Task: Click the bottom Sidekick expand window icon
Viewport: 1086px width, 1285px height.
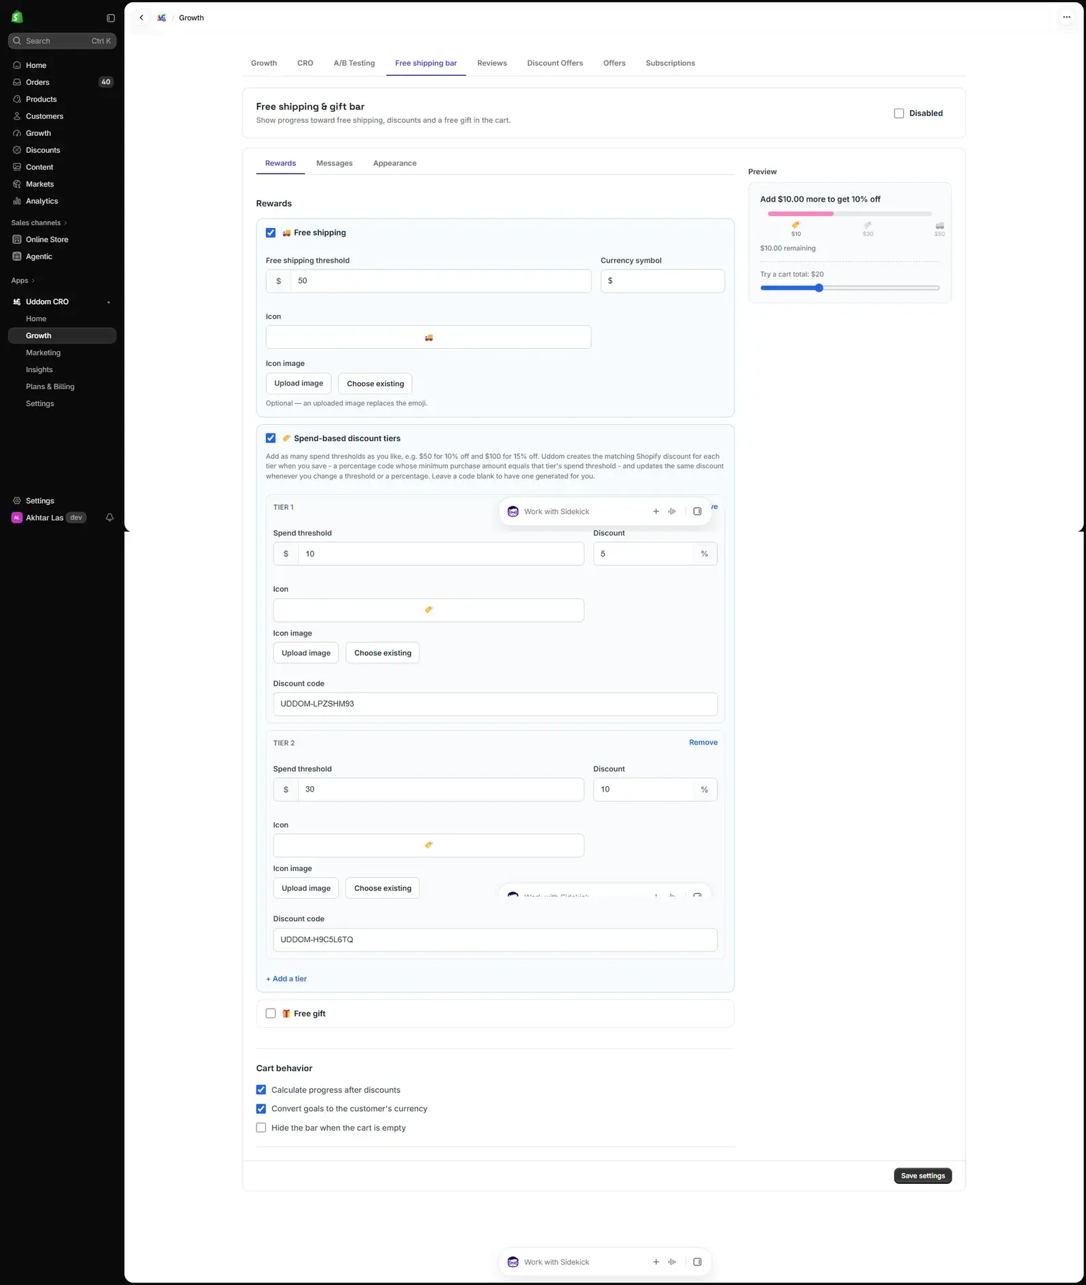Action: click(x=697, y=1262)
